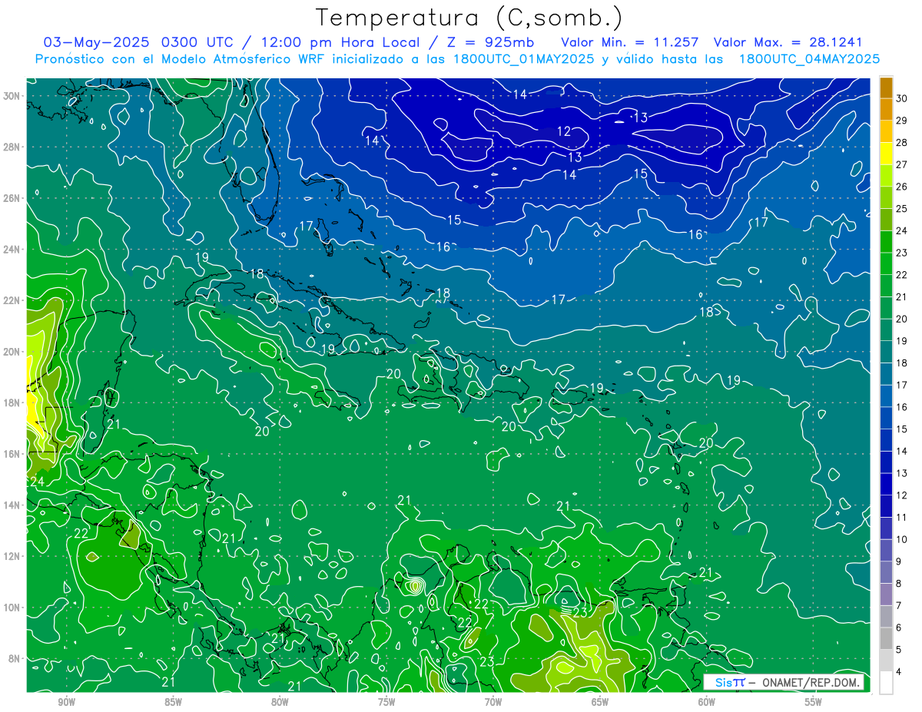
Task: Click the "12N" latitude axis label
Action: tap(12, 556)
